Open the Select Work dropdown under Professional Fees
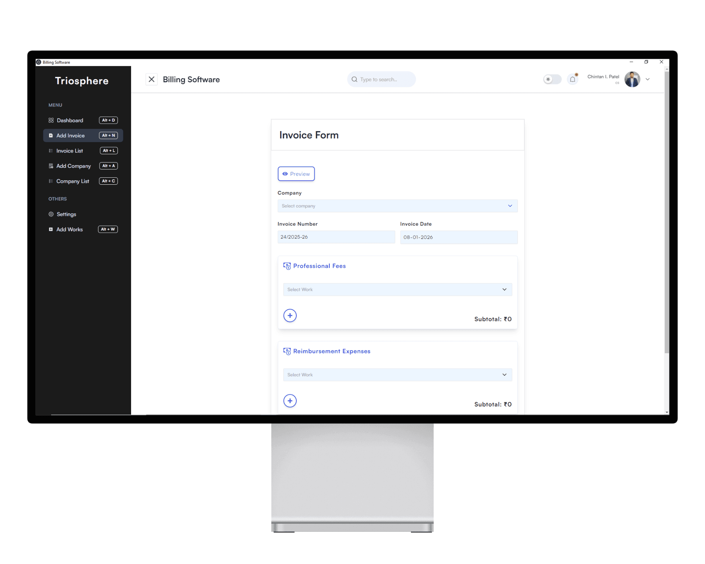The image size is (705, 564). pos(397,289)
